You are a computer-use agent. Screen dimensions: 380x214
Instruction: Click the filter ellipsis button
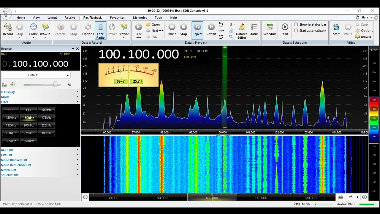click(x=11, y=110)
